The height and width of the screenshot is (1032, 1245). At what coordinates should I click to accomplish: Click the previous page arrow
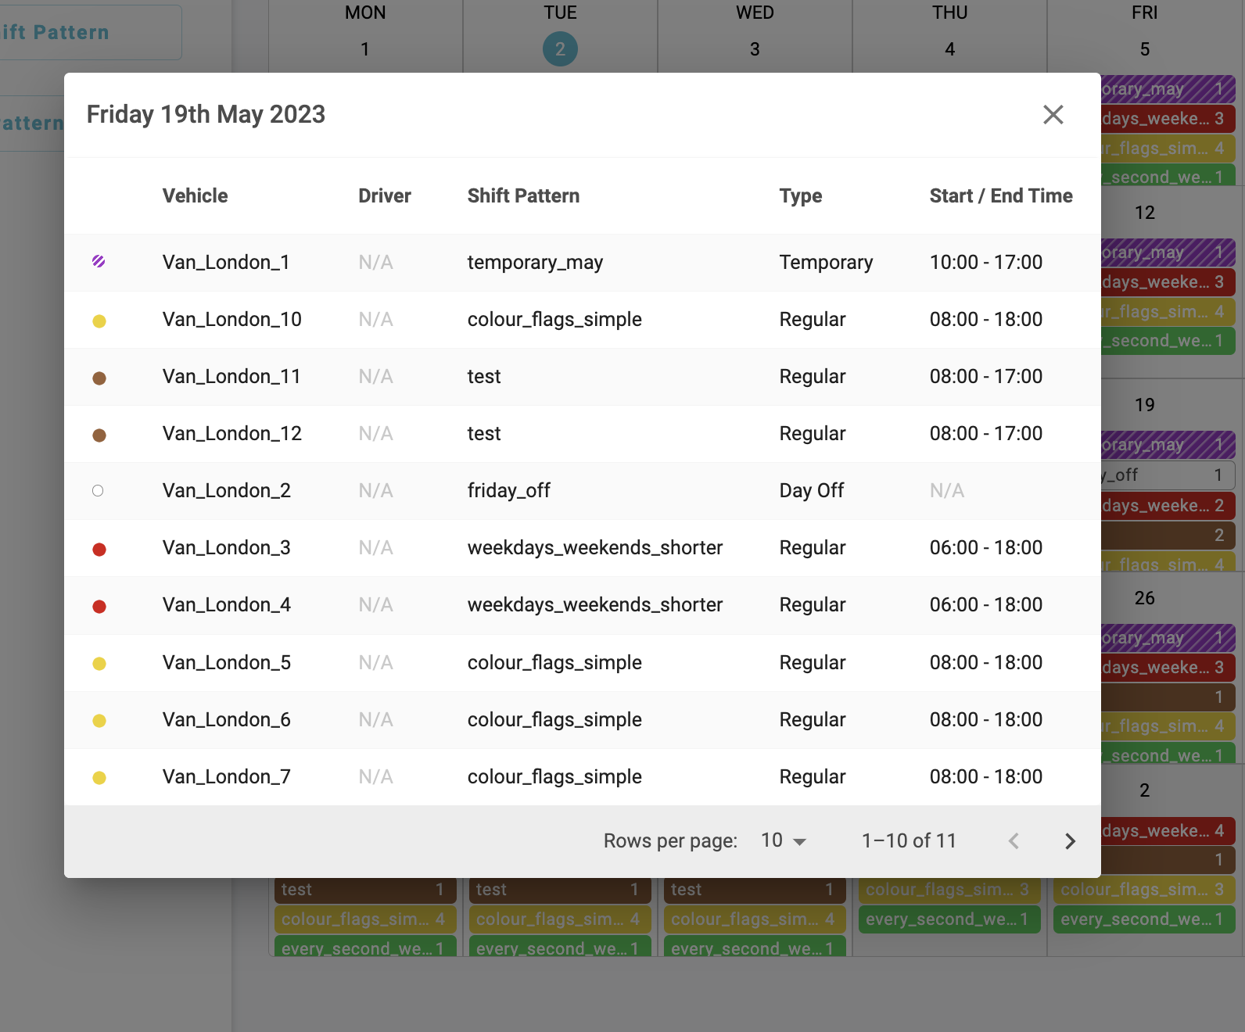click(1014, 841)
